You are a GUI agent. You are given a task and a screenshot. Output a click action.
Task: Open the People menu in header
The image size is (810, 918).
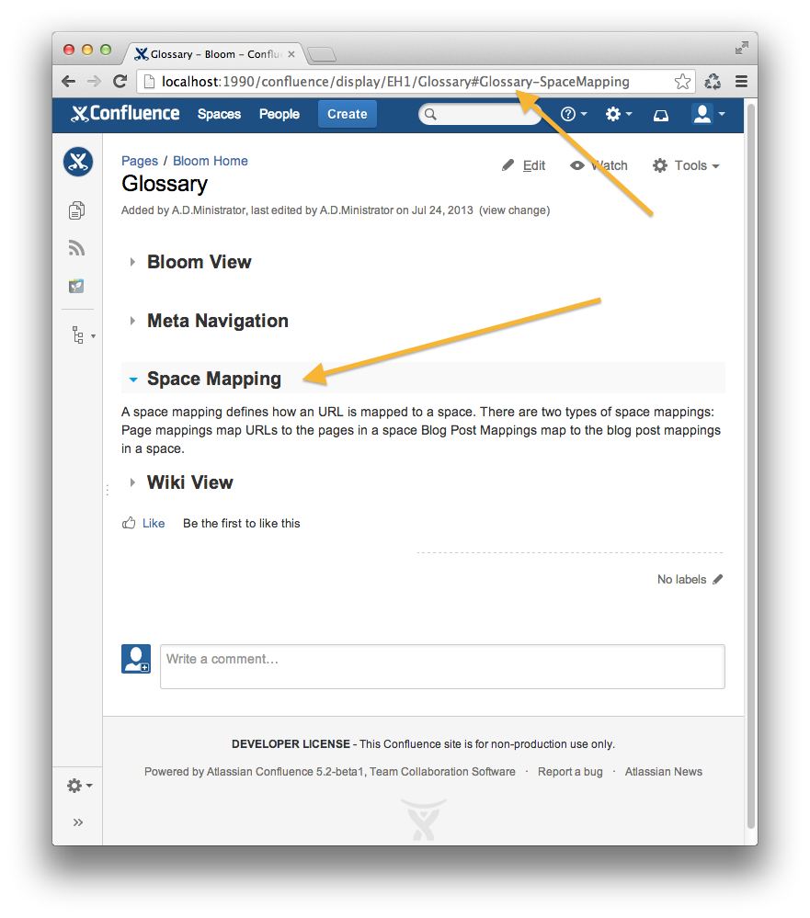(279, 115)
